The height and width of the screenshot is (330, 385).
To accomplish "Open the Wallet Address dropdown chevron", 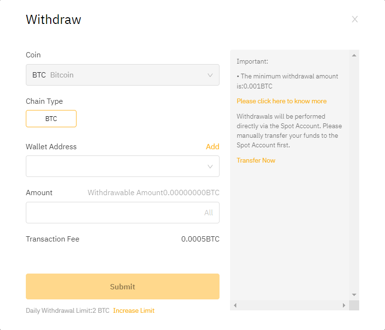I will click(210, 166).
